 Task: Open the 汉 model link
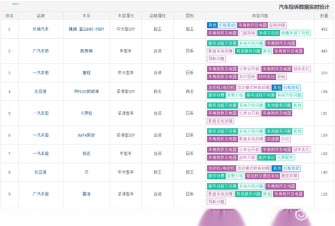coord(86,172)
